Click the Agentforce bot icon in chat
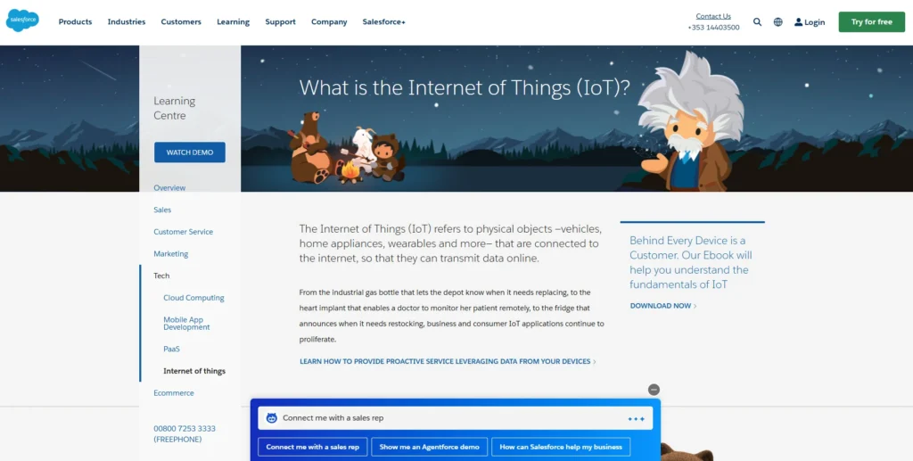Viewport: 913px width, 461px height. [271, 418]
